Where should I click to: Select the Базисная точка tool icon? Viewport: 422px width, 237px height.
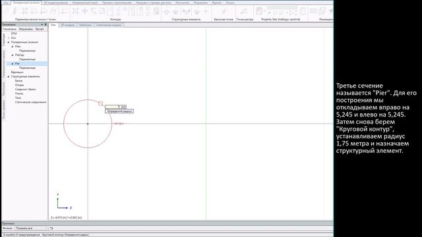click(x=224, y=12)
